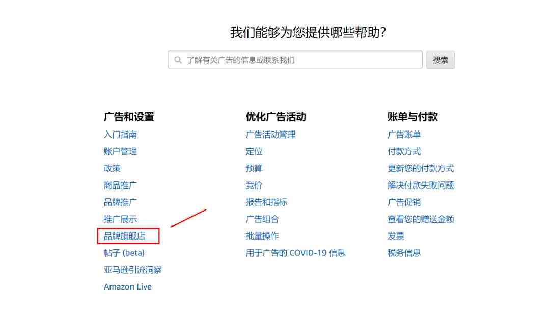Click the 搜索 button

pos(440,60)
